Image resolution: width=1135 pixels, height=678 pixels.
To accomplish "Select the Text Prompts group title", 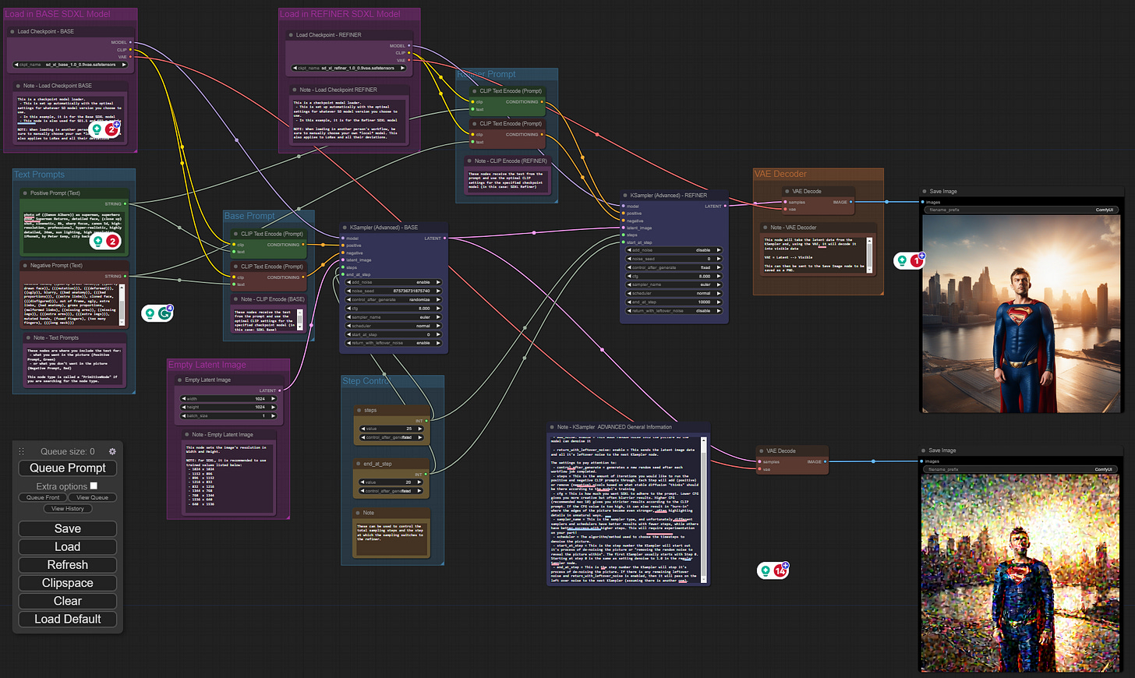I will coord(40,175).
